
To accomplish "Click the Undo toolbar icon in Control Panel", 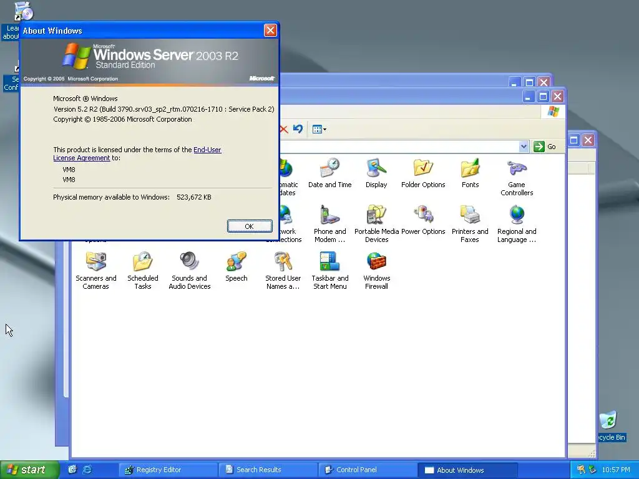I will click(298, 129).
